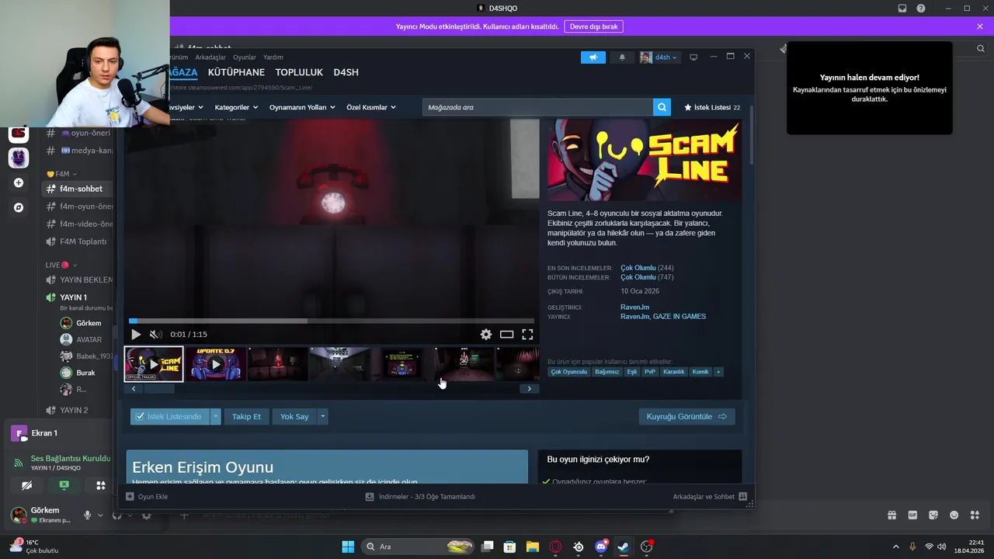Open d4sh account dropdown in Steam
The image size is (994, 559).
(659, 57)
